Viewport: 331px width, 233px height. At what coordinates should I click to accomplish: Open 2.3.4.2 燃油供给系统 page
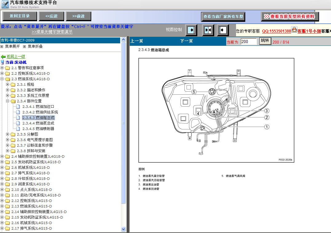tap(40, 112)
